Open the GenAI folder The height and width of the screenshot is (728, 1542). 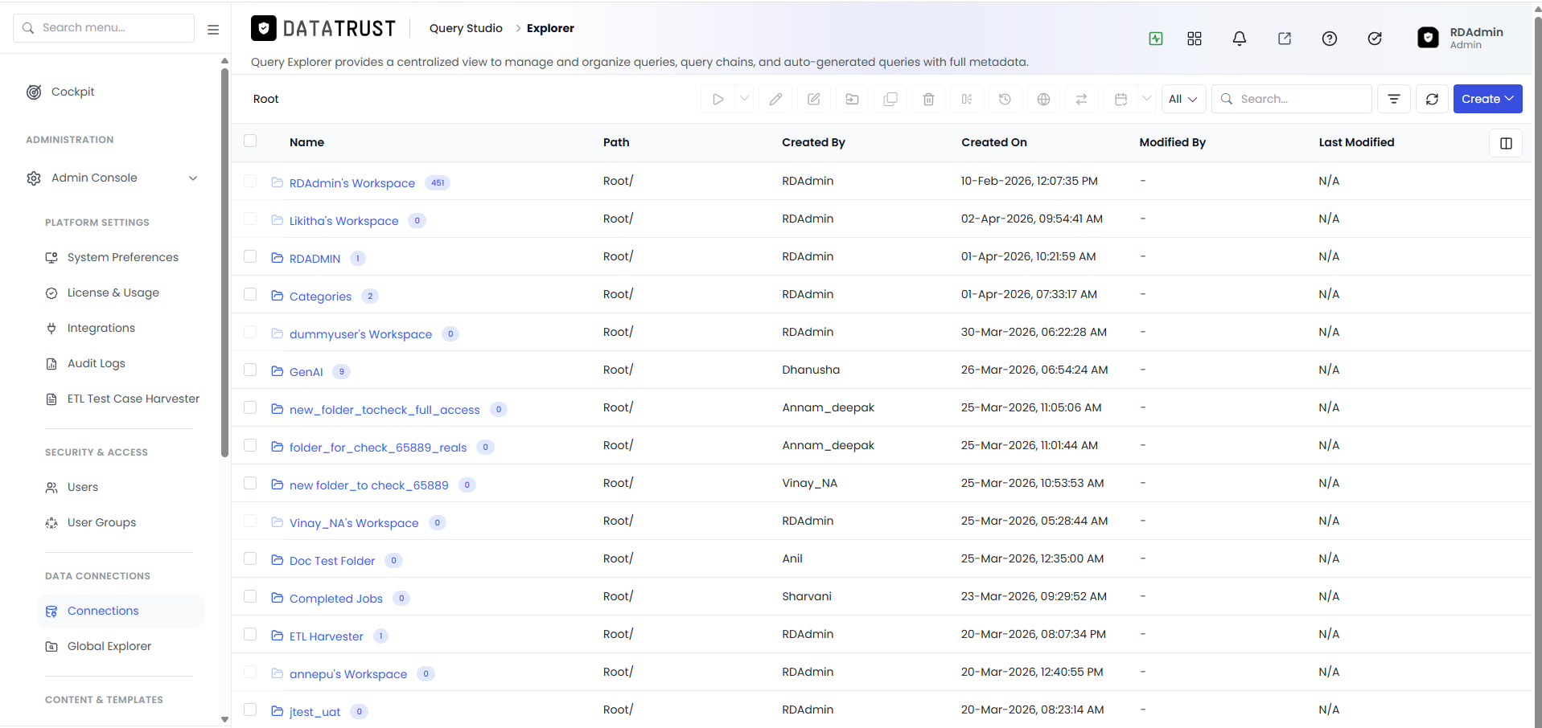pos(306,372)
